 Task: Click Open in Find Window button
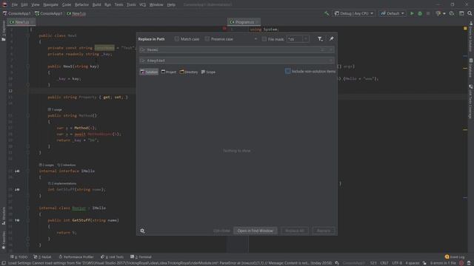coord(255,231)
